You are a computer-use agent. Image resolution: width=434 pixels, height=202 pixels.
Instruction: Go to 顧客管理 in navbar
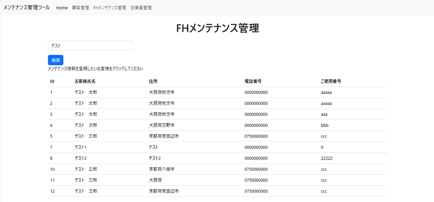coord(80,8)
